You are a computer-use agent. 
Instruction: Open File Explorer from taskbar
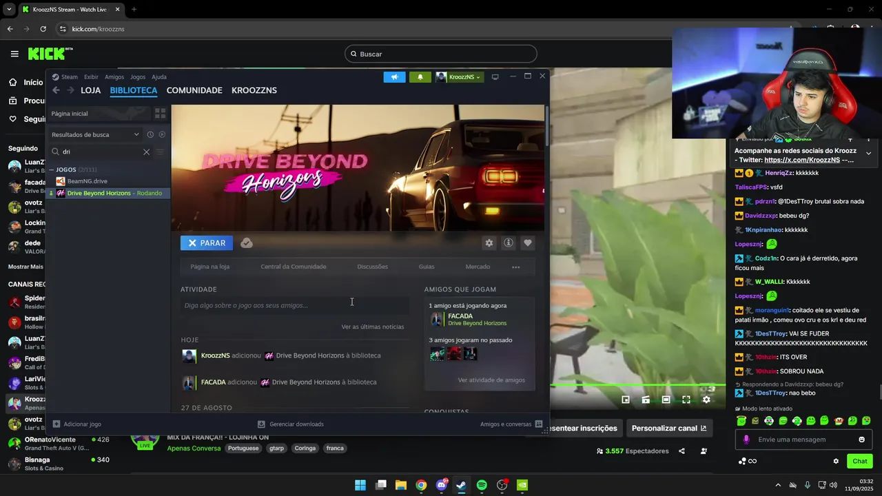tap(401, 485)
